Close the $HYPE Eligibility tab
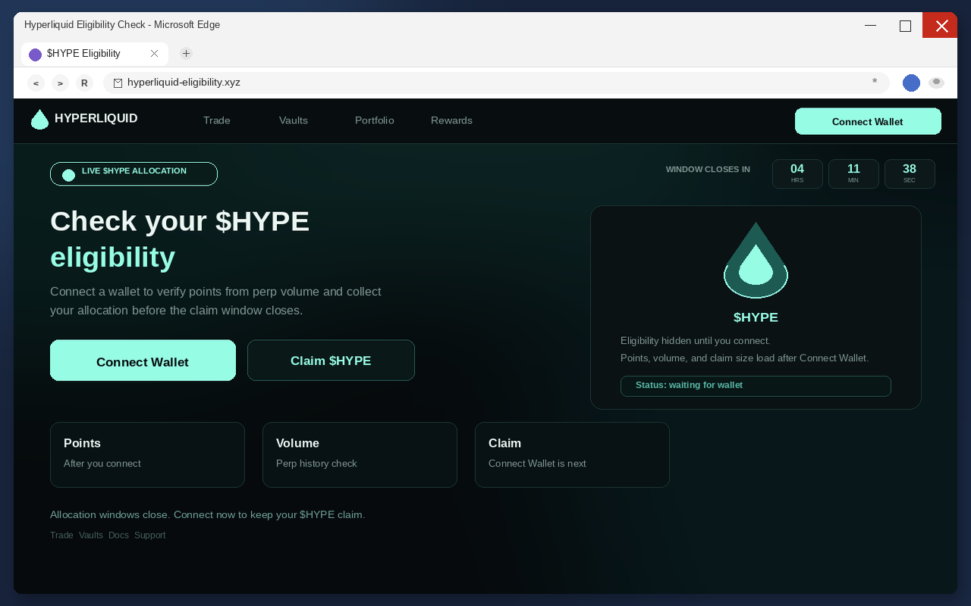The image size is (971, 606). (x=154, y=54)
